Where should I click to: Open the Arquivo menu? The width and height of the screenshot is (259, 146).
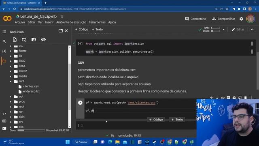click(20, 22)
